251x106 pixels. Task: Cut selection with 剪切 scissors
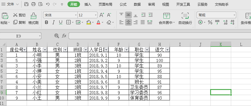click(x=19, y=15)
